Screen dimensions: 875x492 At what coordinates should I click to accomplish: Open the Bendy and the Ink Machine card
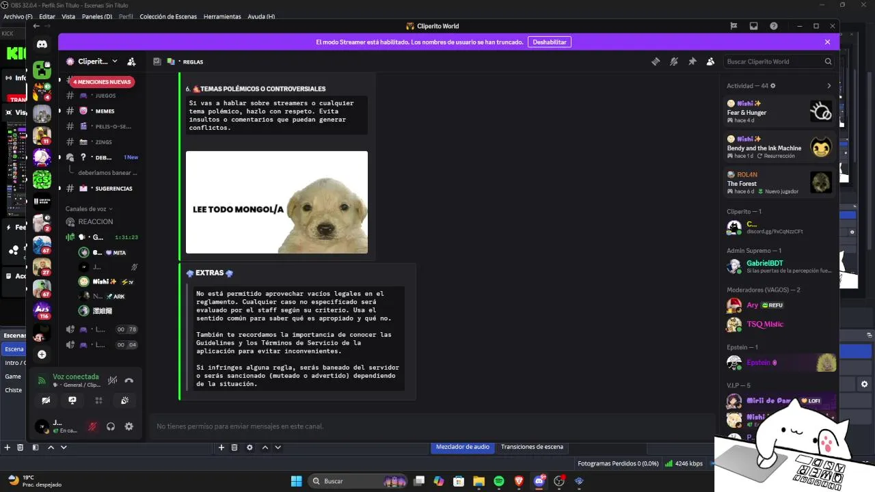click(x=780, y=147)
